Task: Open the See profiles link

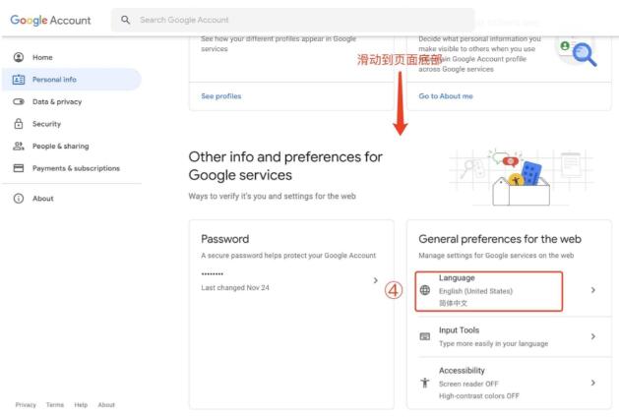Action: coord(221,96)
